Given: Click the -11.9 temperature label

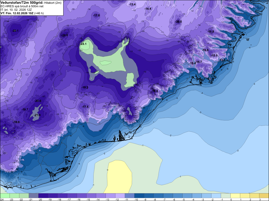Looking at the screenshot, I should 211,79.
